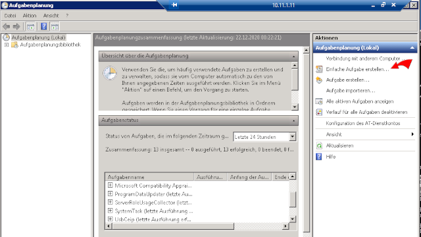The width and height of the screenshot is (421, 237).
Task: Click the task list horizontal scrollbar thumb
Action: tap(173, 226)
